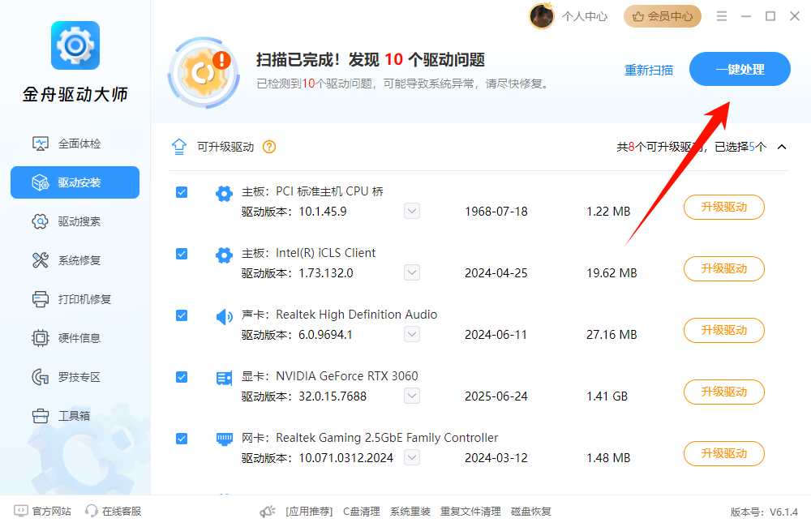Click the orange help question mark icon
The height and width of the screenshot is (527, 811).
[269, 147]
